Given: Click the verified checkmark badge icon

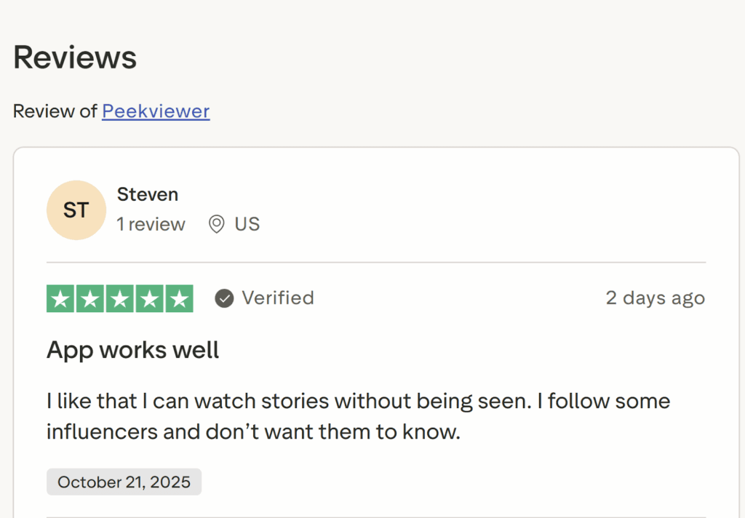Looking at the screenshot, I should (224, 298).
